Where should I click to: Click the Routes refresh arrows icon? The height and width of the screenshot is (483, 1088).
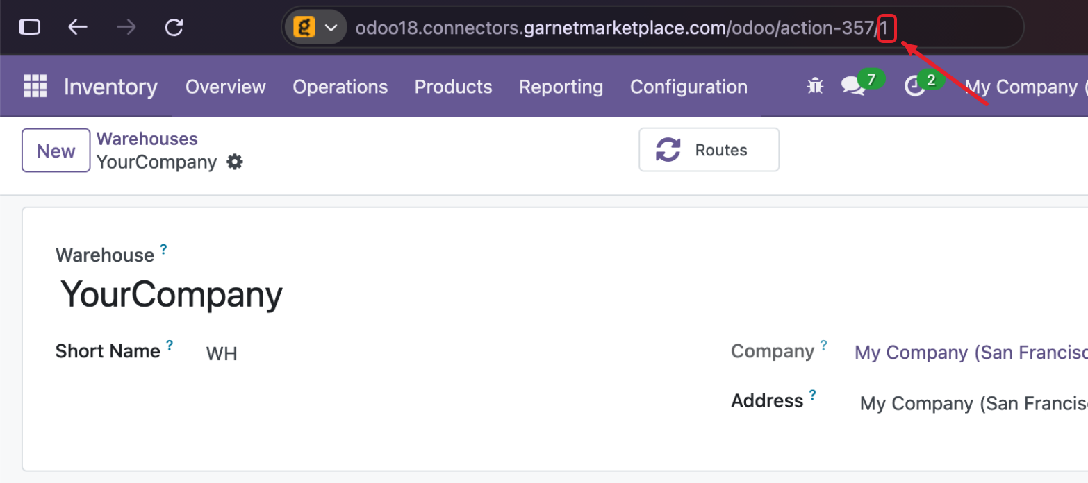pos(668,150)
